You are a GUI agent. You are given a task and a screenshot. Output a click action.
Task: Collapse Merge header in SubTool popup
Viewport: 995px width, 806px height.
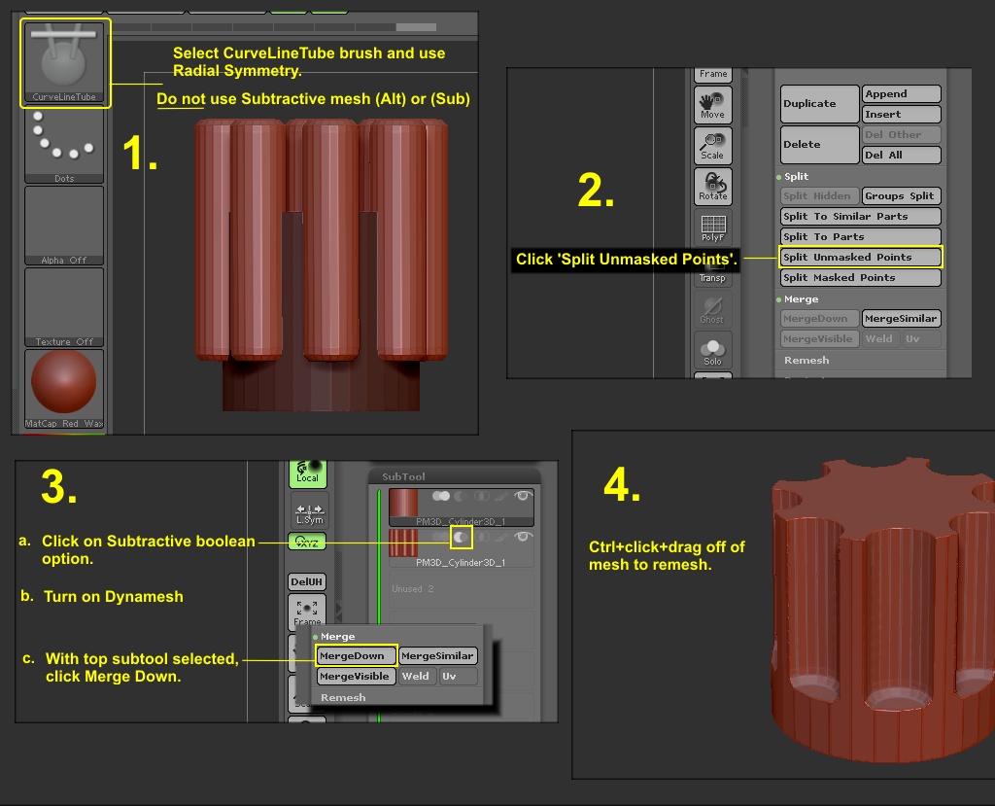tap(337, 637)
